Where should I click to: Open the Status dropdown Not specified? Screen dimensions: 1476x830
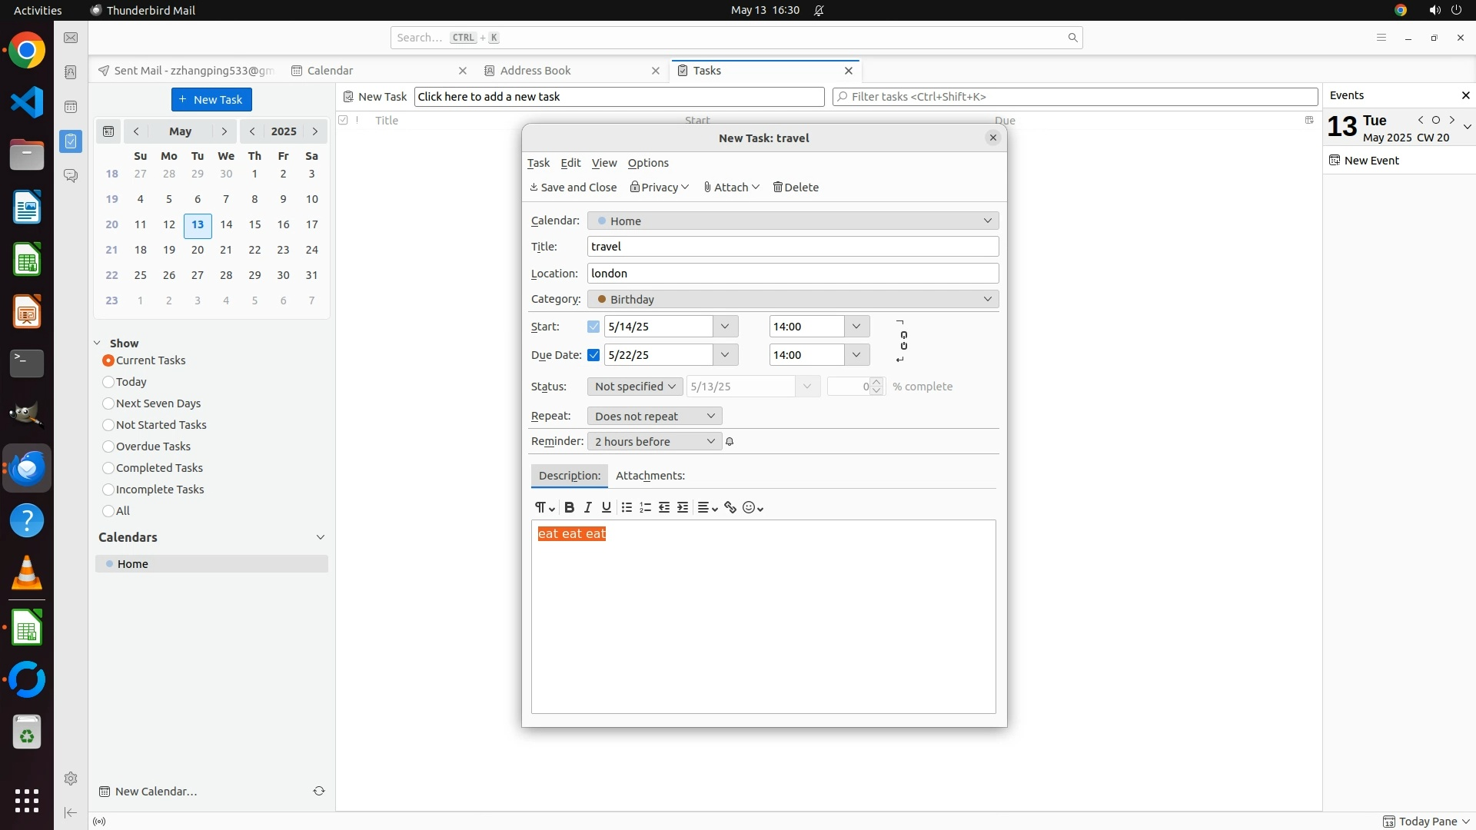[x=635, y=387]
